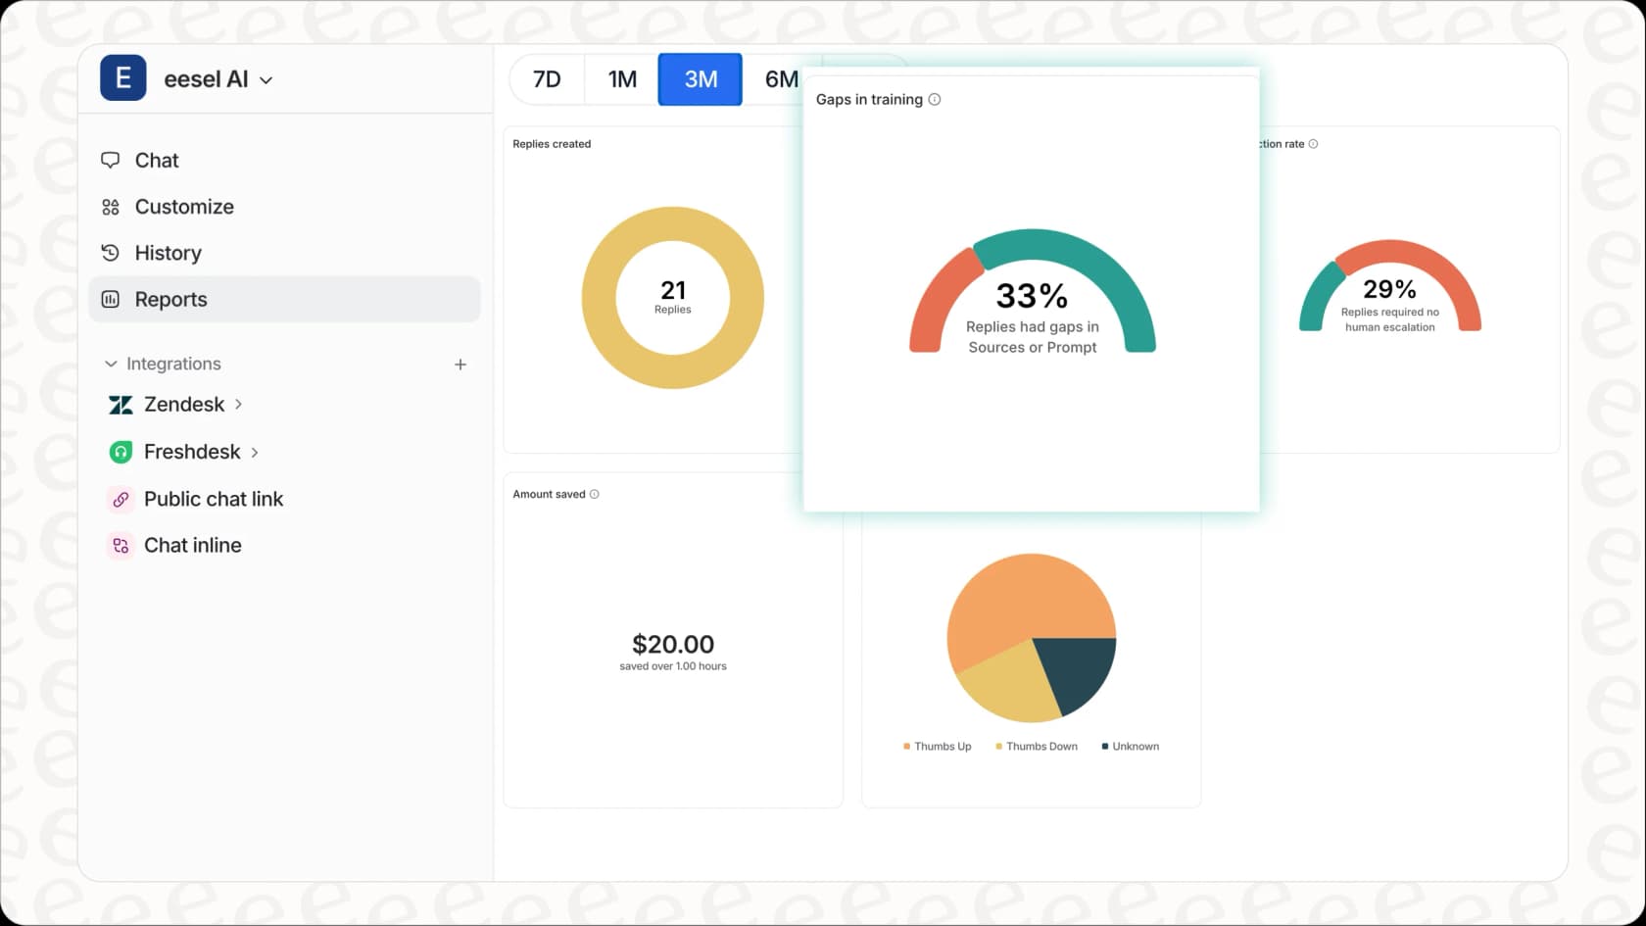The image size is (1646, 926).
Task: Click the Amount saved info icon
Action: [595, 494]
